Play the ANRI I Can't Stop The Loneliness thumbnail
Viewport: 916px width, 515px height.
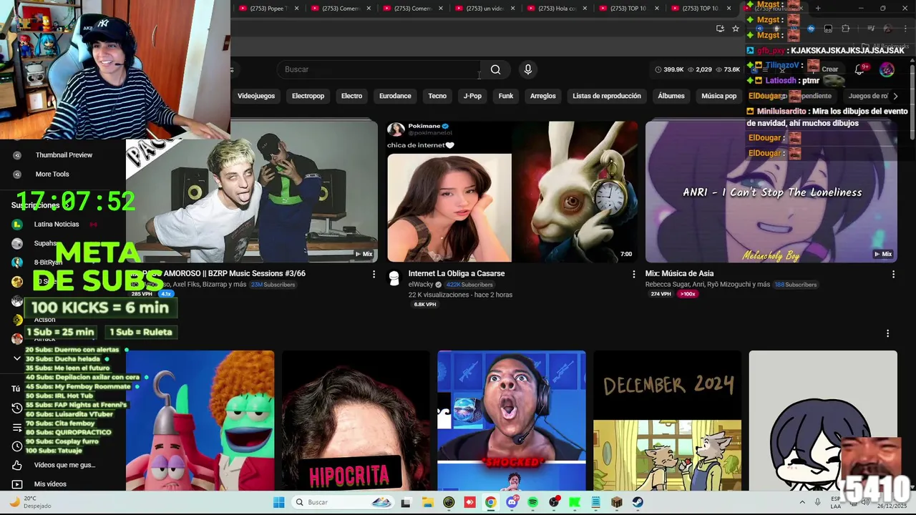click(771, 191)
